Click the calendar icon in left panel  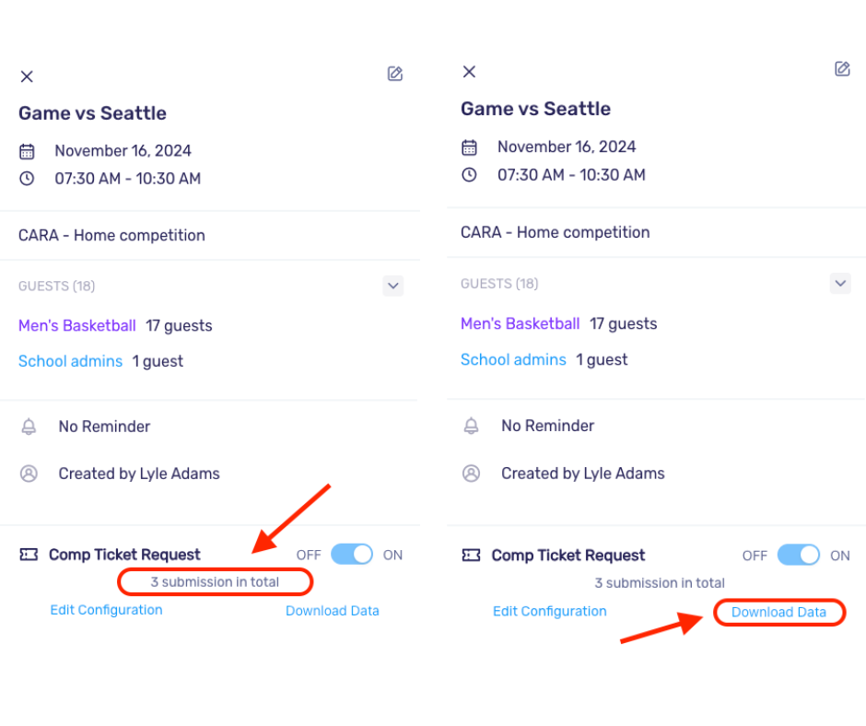[27, 151]
